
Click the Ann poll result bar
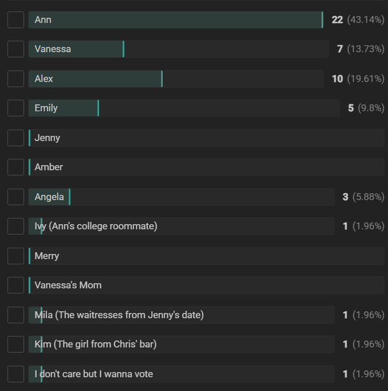pos(176,19)
